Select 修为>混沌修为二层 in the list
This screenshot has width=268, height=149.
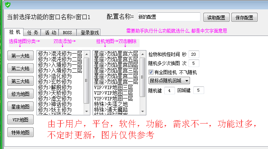[60, 59]
